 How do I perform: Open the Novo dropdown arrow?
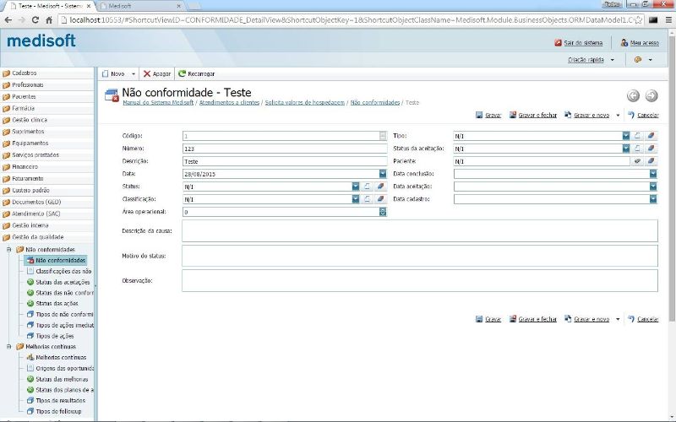tap(134, 74)
